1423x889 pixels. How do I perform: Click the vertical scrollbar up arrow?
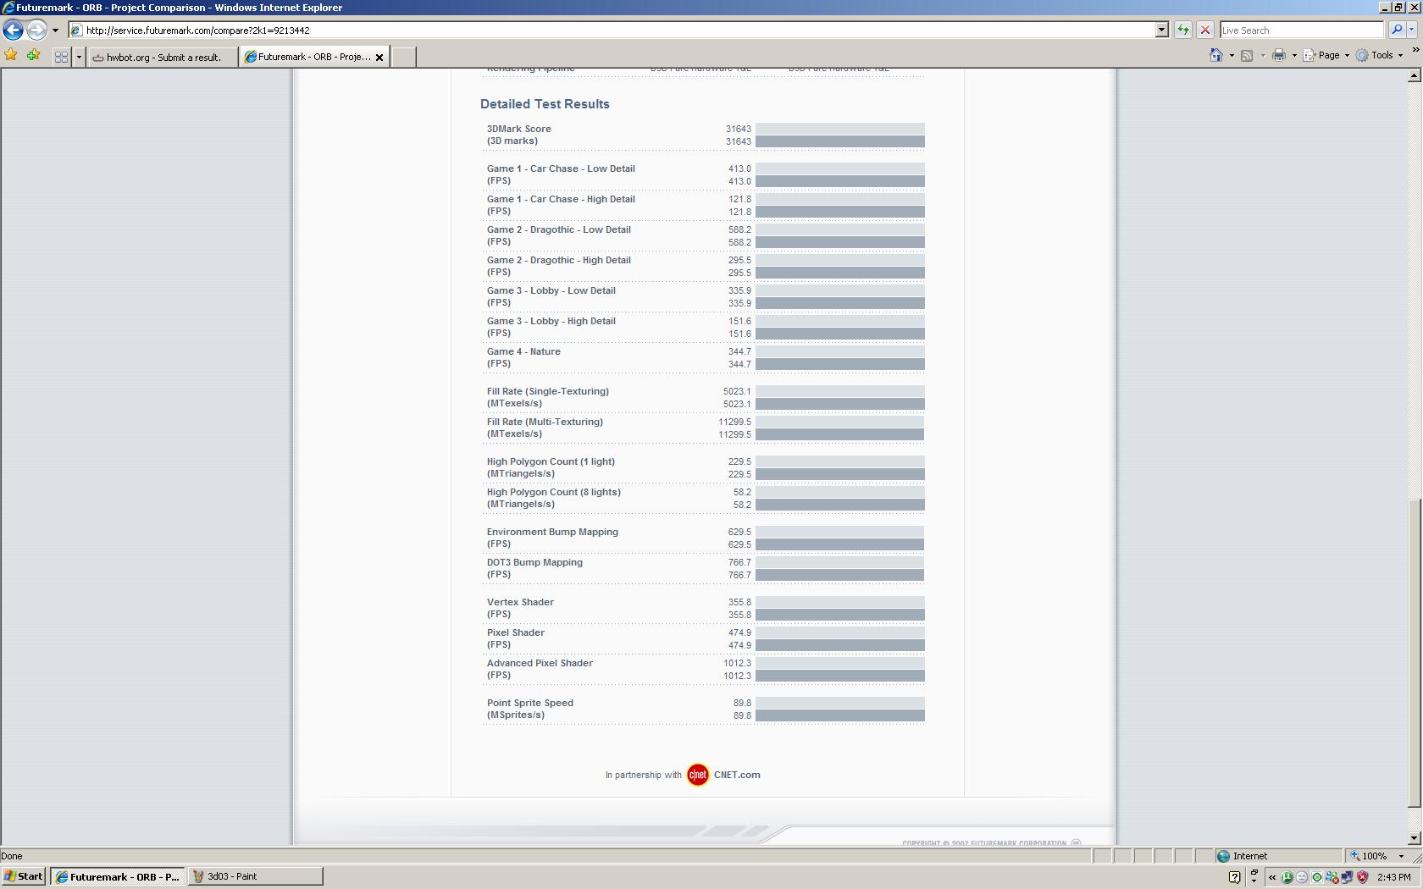tap(1414, 76)
